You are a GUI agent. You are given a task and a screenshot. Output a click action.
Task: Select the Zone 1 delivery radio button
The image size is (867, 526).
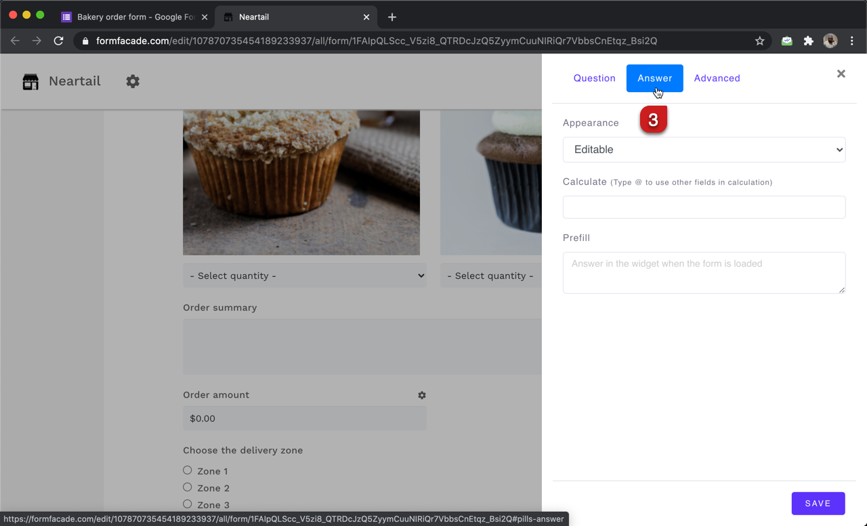pyautogui.click(x=187, y=470)
